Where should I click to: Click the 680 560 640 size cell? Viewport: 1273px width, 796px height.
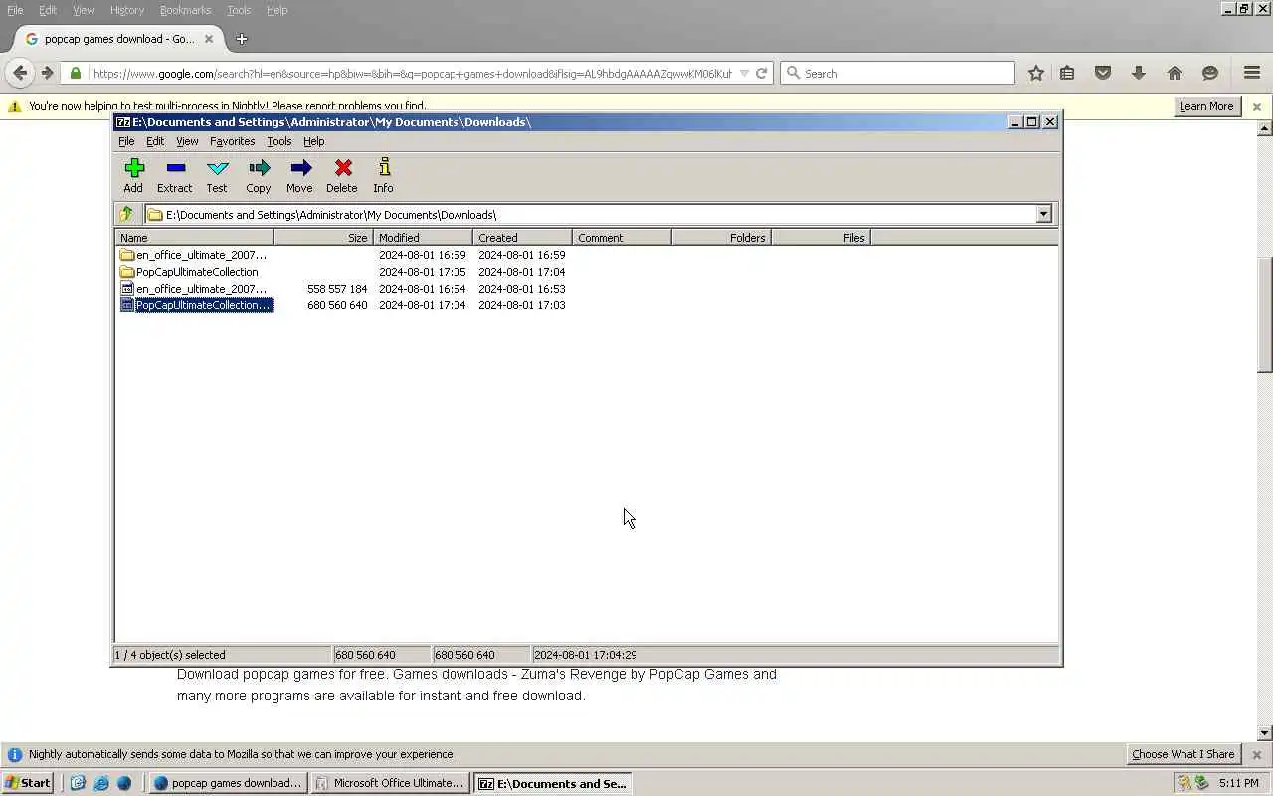coord(337,305)
